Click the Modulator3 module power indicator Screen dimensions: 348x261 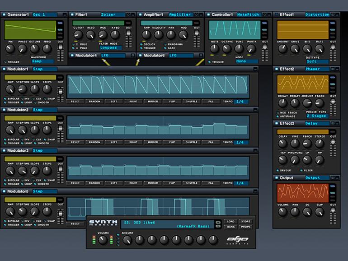4,150
